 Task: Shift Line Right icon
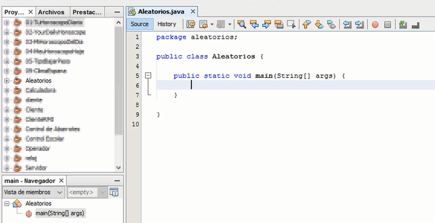click(359, 25)
